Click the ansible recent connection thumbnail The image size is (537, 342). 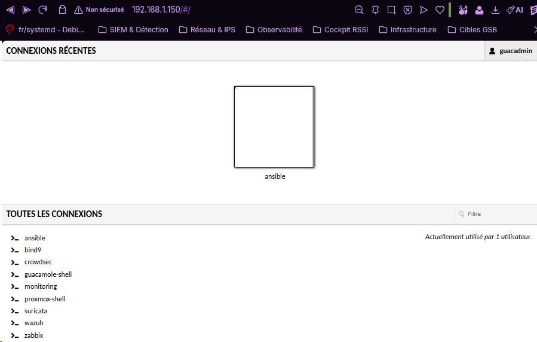pos(274,127)
